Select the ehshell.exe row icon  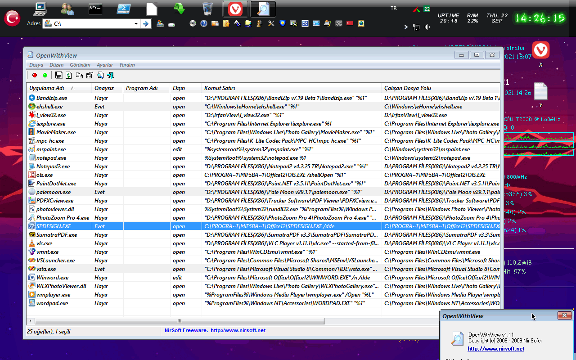point(32,106)
